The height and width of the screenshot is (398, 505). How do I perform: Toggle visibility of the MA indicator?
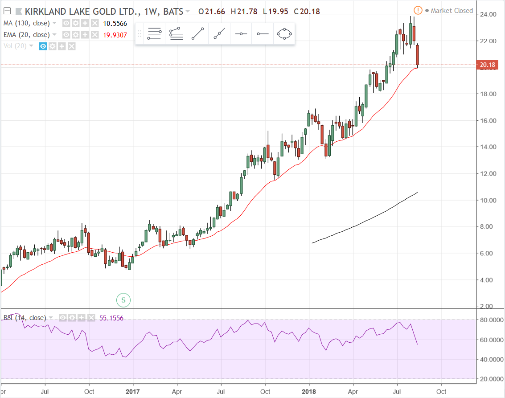[x=66, y=23]
